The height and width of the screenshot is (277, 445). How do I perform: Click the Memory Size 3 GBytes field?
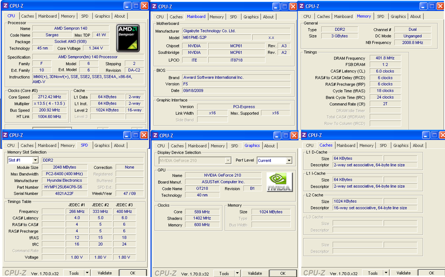click(339, 36)
